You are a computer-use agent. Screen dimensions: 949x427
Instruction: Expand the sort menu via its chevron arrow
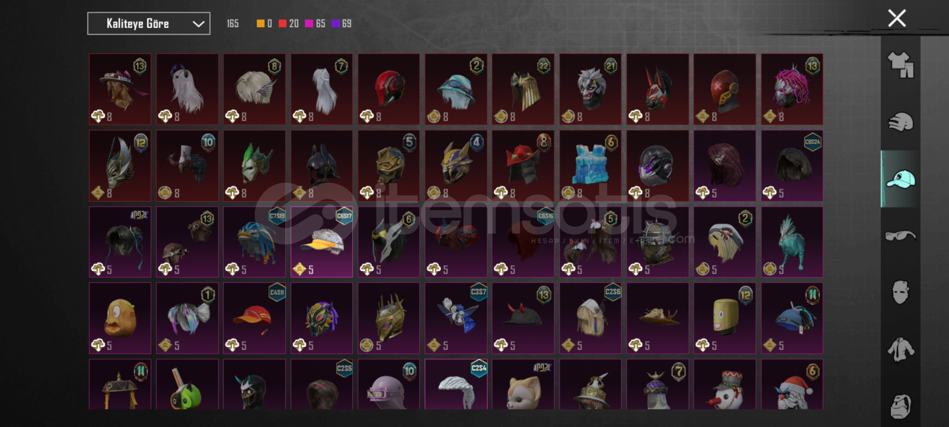198,24
